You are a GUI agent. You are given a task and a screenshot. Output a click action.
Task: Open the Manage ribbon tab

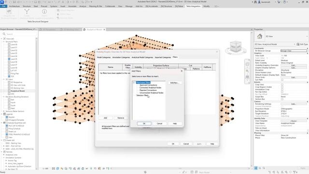[x=129, y=6]
